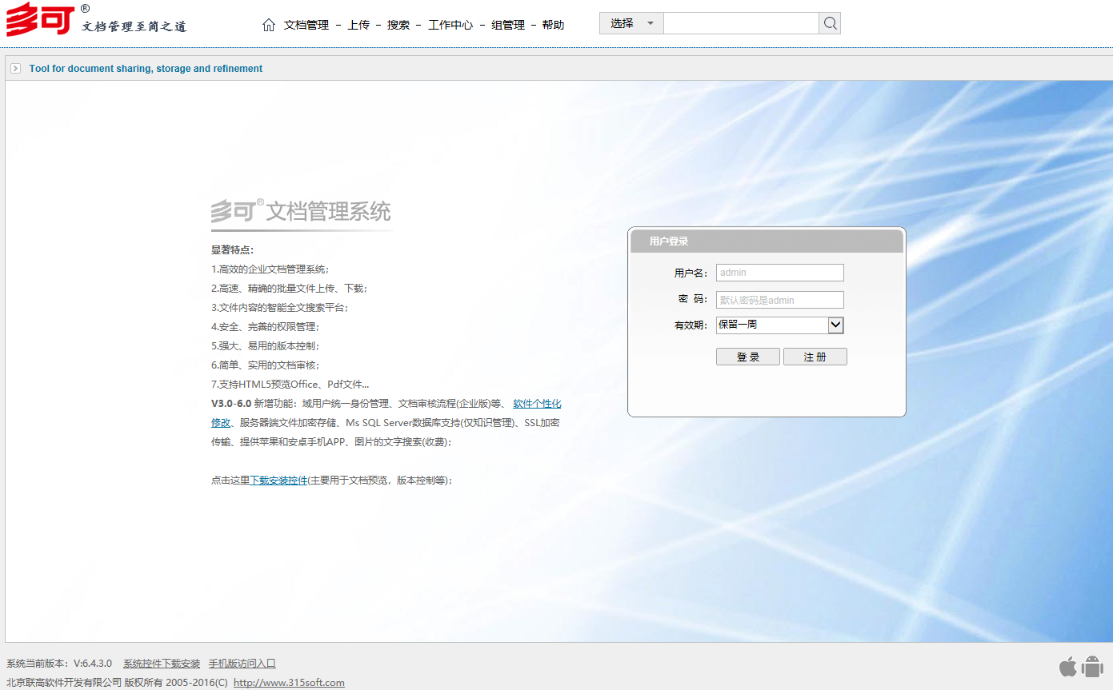This screenshot has height=690, width=1113.
Task: Go to the 搜索 menu item
Action: click(x=398, y=25)
